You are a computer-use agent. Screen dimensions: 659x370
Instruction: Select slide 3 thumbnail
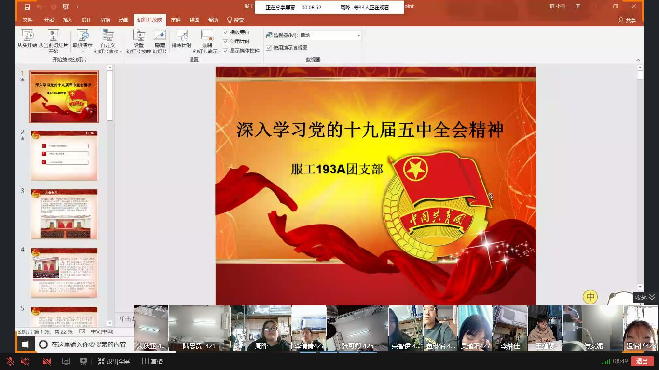click(x=64, y=214)
